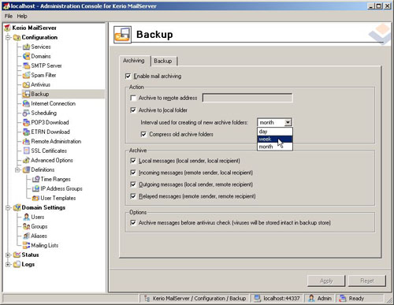Click the SSL Certificates icon
The height and width of the screenshot is (305, 394).
[26, 151]
